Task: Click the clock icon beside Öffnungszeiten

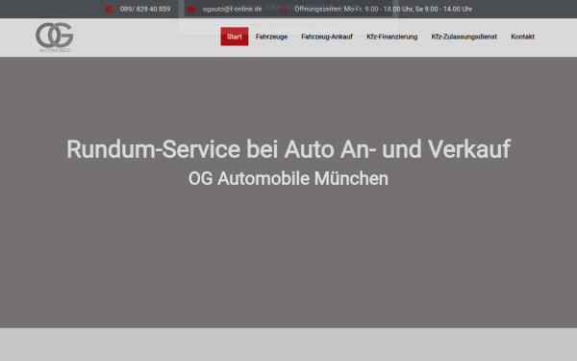Action: tap(283, 10)
